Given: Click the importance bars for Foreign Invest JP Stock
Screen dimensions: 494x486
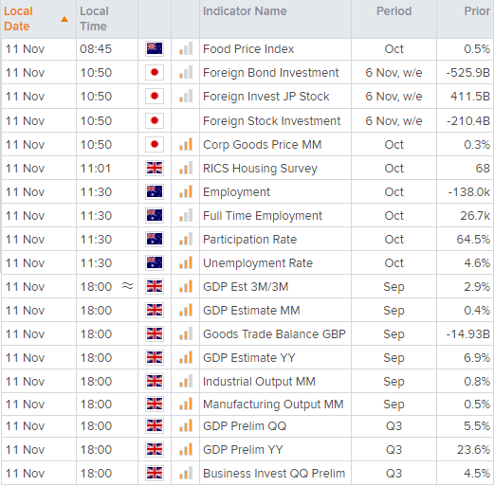Looking at the screenshot, I should [x=186, y=97].
